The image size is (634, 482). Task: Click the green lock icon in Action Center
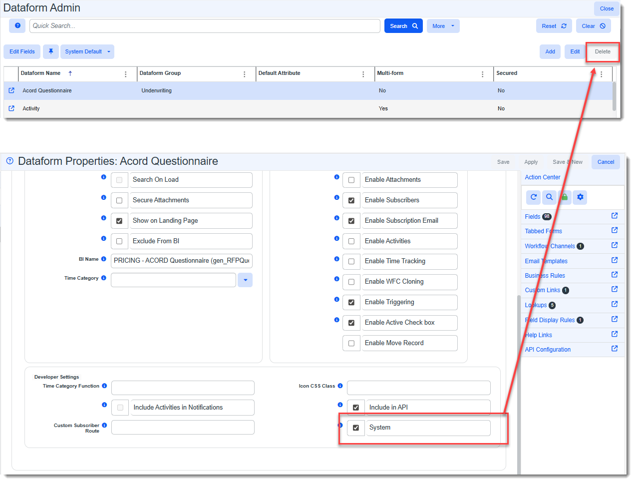(565, 197)
